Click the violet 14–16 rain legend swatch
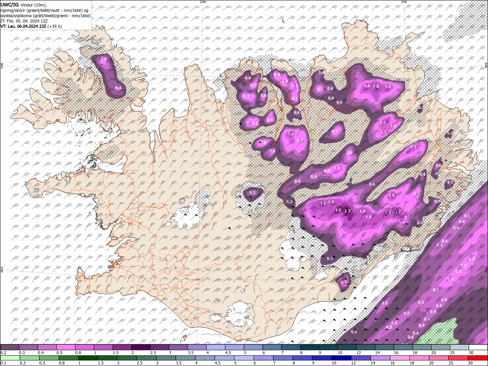 [380, 358]
